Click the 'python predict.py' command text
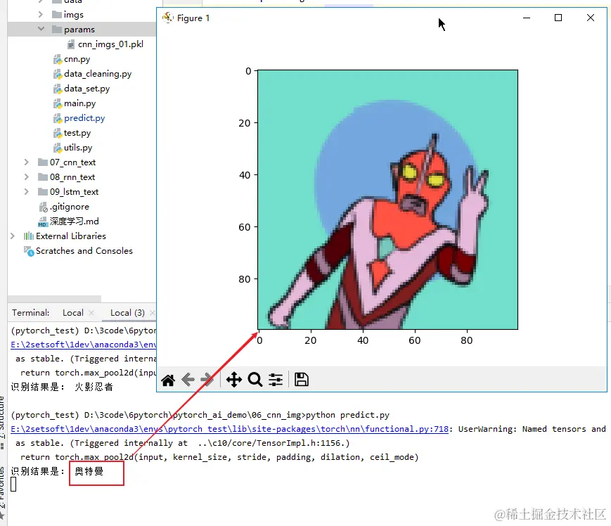Viewport: 611px width, 526px height. click(x=347, y=415)
